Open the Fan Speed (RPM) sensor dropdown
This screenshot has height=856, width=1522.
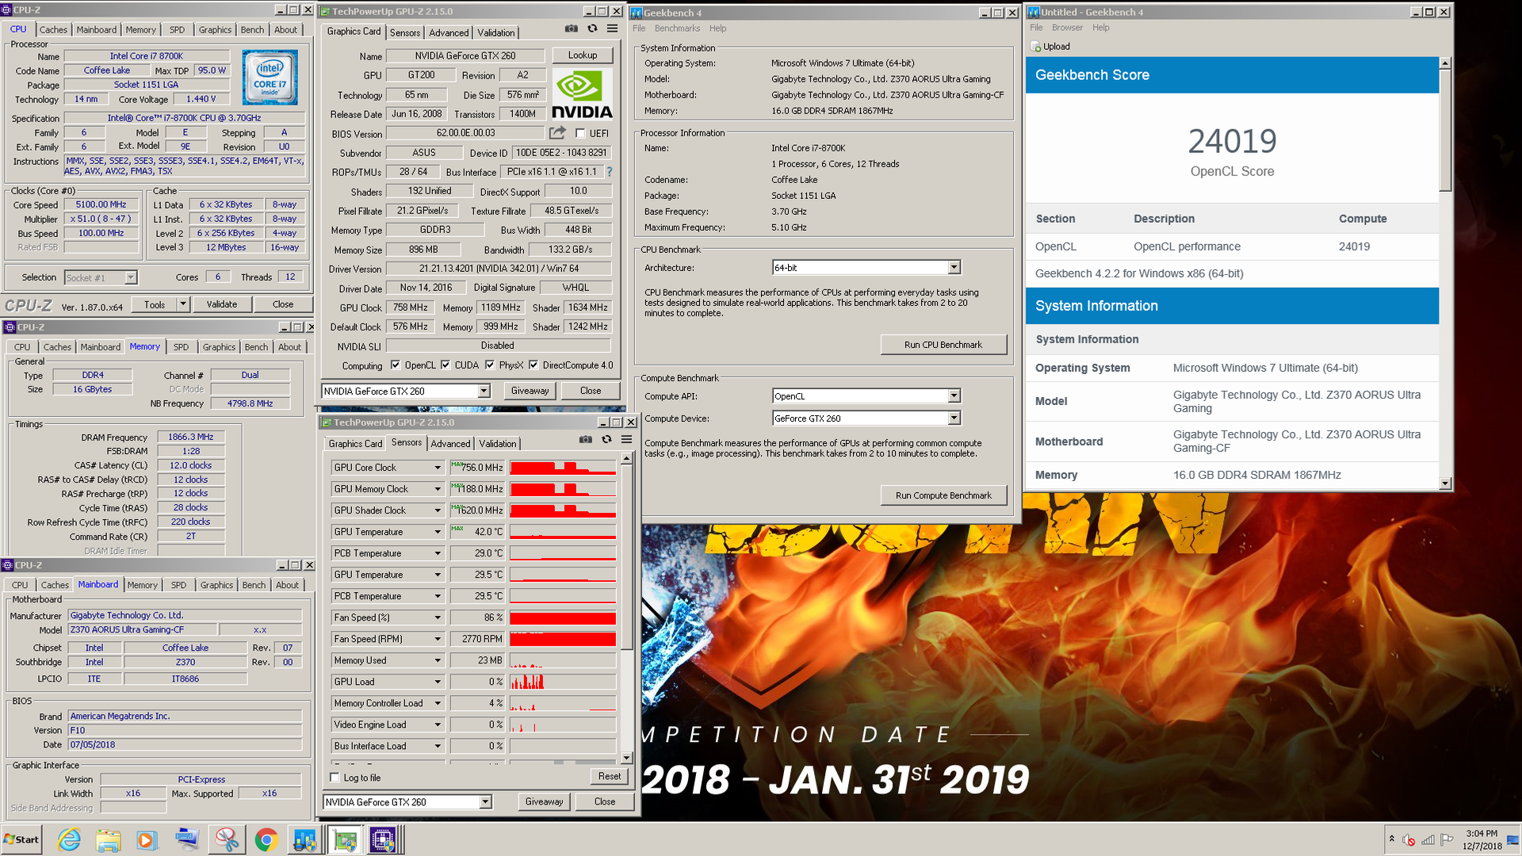(438, 639)
